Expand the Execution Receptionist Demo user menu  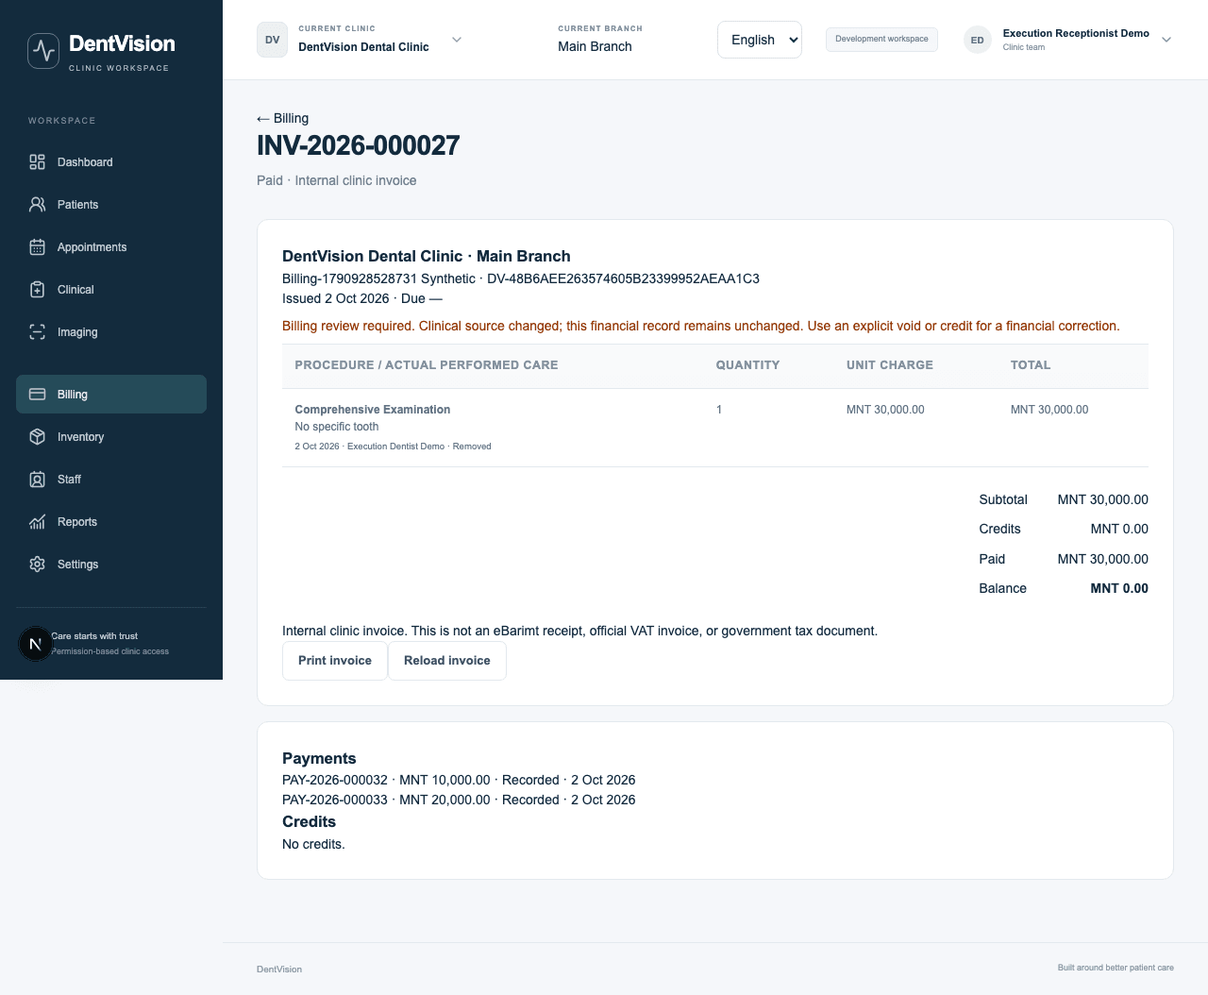[x=1166, y=40]
